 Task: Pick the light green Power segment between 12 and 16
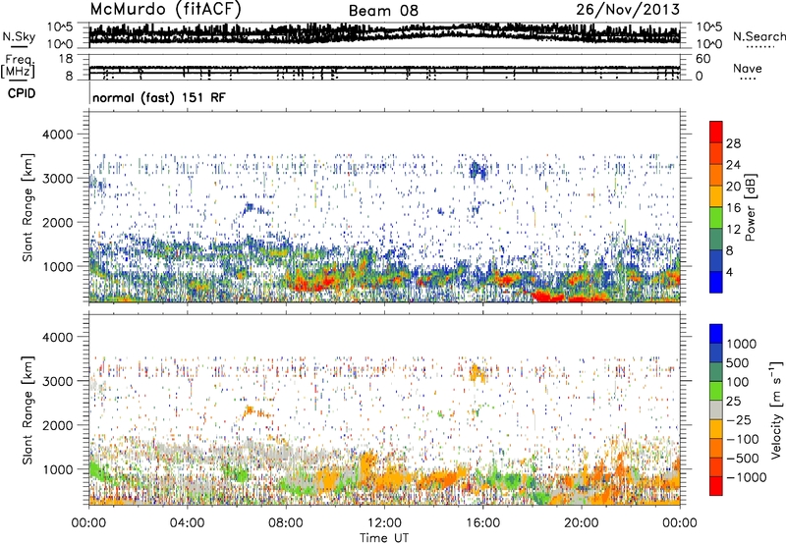coord(716,218)
